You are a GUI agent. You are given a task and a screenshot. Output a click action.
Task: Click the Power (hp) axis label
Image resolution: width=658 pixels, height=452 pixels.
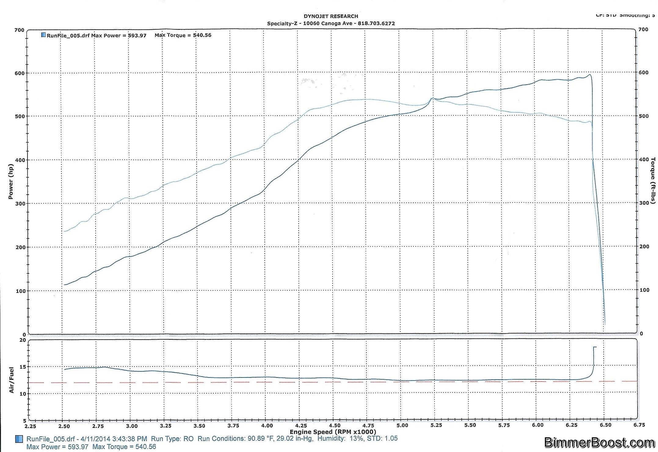tap(11, 181)
